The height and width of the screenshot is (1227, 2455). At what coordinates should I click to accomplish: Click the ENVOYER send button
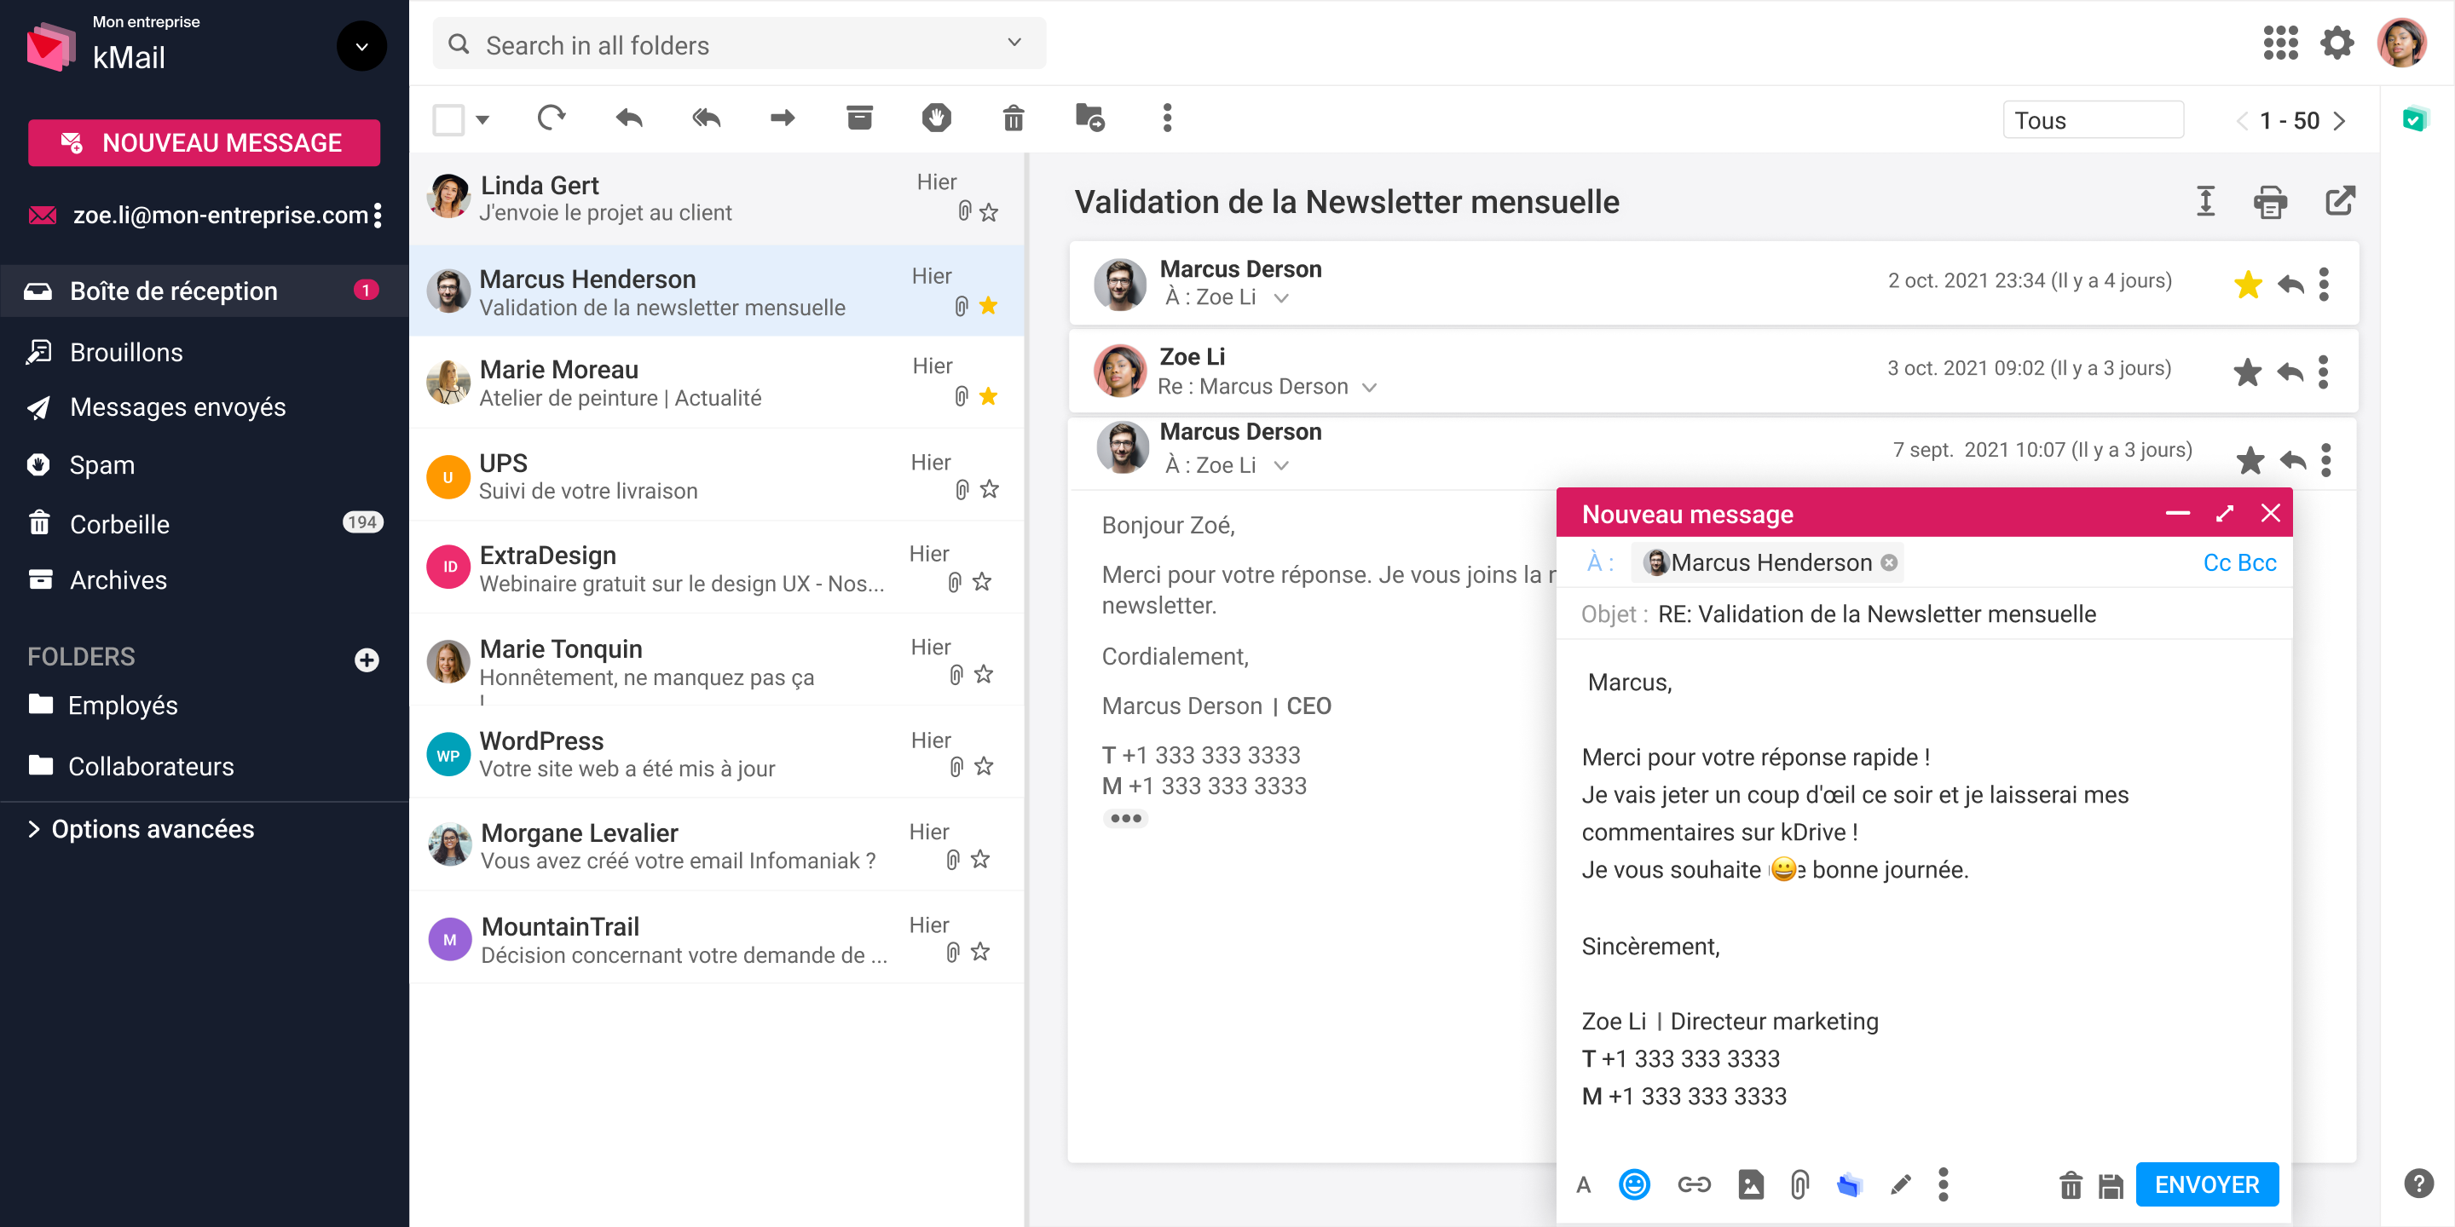click(2206, 1184)
